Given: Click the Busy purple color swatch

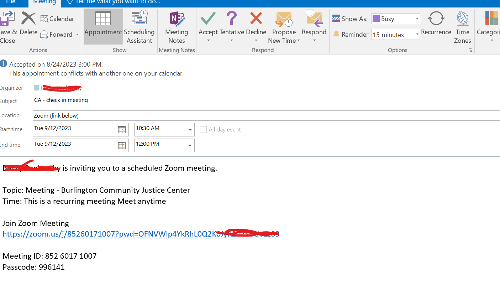Looking at the screenshot, I should (x=376, y=19).
